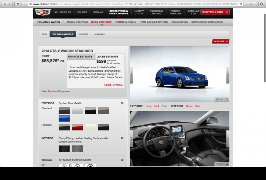
Task: Select the second 19" wheel option
Action: pyautogui.click(x=77, y=165)
